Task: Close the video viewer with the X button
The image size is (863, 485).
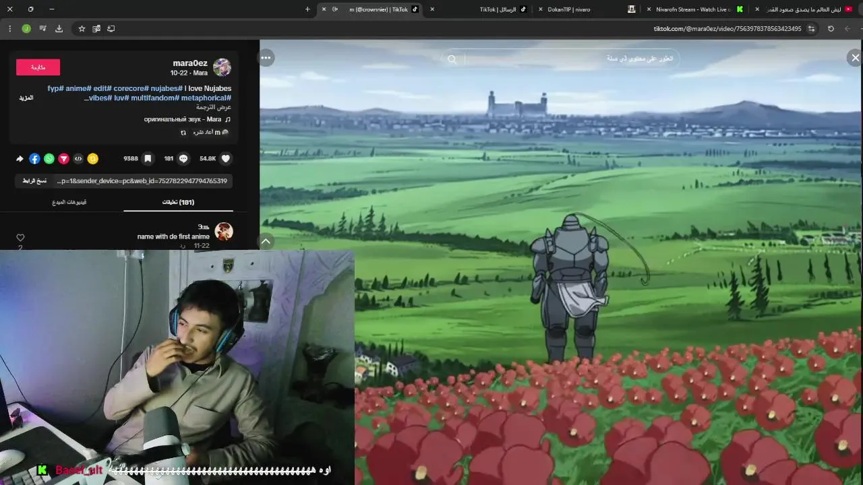Action: (855, 58)
